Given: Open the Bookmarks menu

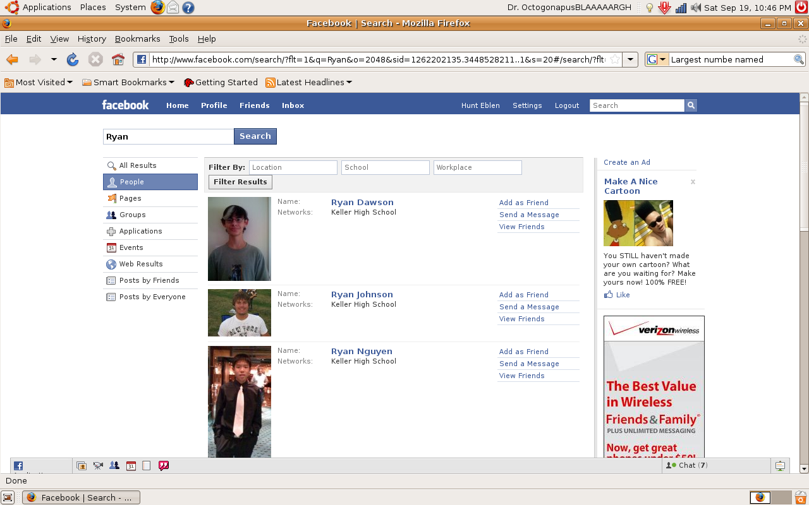Looking at the screenshot, I should point(137,39).
